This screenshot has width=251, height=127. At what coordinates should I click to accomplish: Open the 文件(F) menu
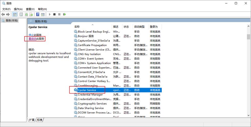point(6,9)
